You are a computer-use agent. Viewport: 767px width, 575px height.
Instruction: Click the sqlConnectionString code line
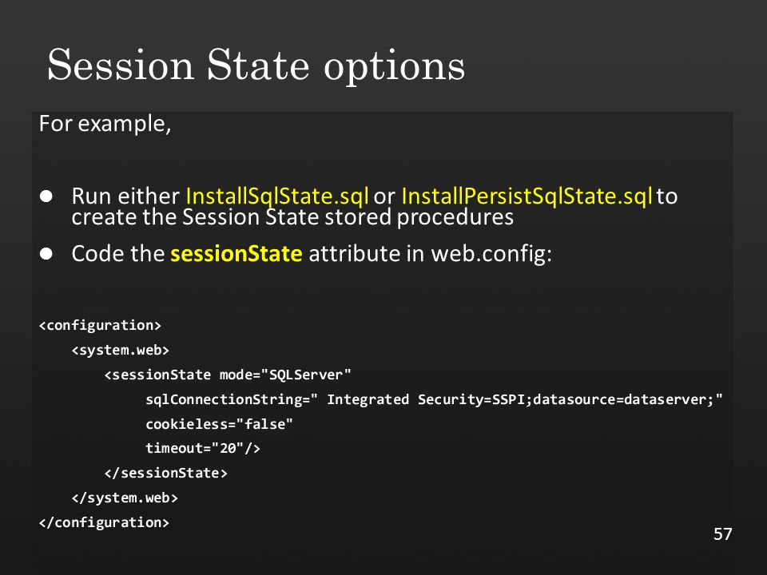434,399
